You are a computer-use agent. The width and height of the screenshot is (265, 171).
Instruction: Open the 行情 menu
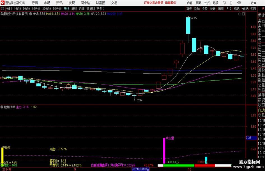[35, 3]
